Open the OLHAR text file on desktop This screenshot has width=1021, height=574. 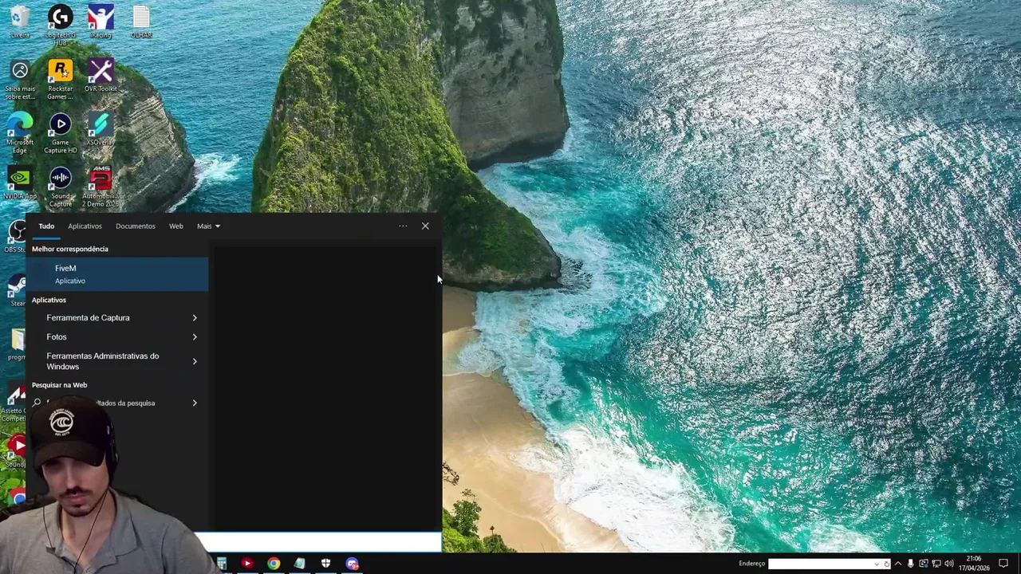[141, 22]
